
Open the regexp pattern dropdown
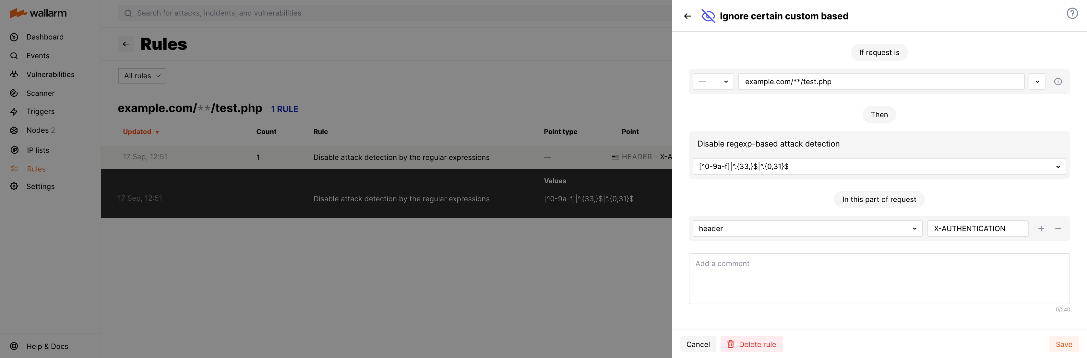(x=879, y=166)
